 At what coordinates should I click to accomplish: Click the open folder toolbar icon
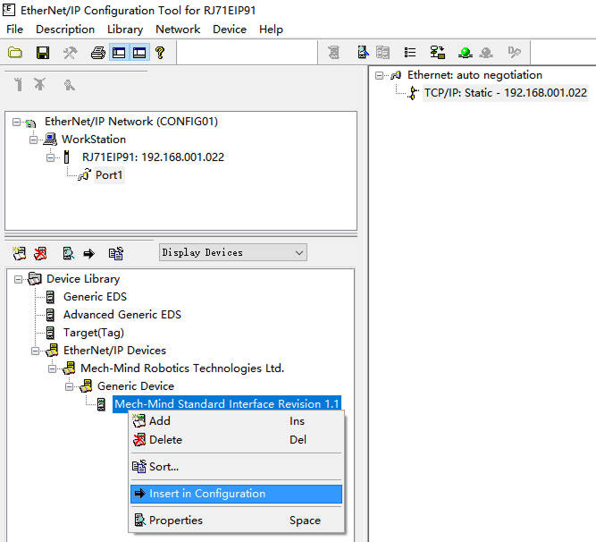click(15, 53)
